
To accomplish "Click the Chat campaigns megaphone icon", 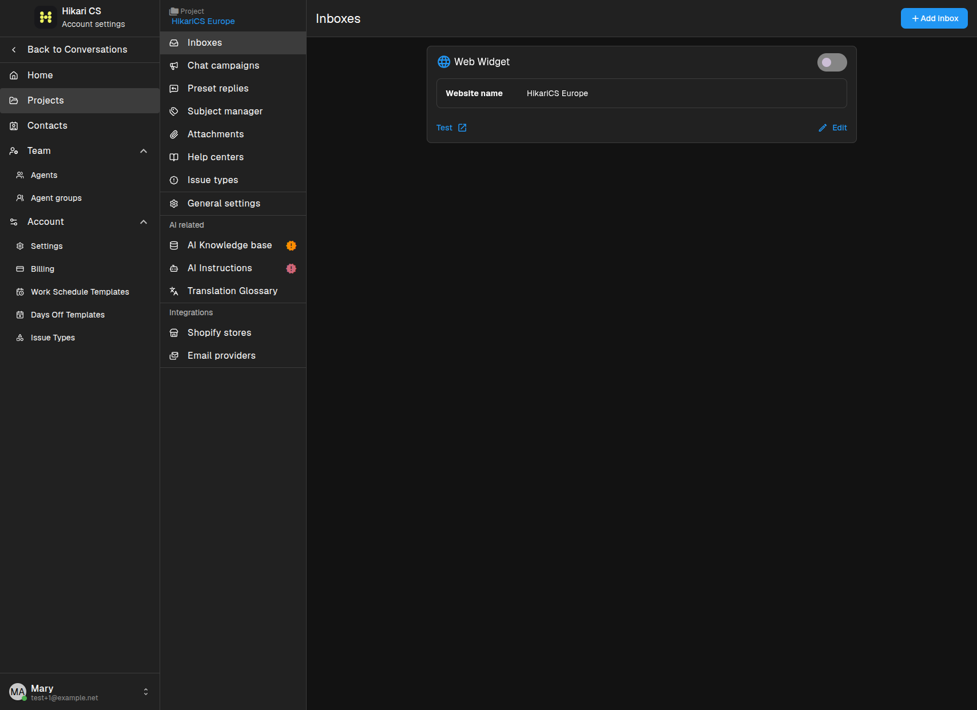I will click(174, 66).
